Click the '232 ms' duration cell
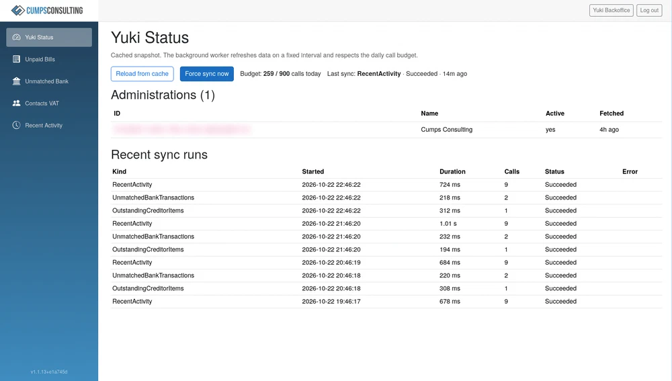The image size is (672, 381). [450, 237]
